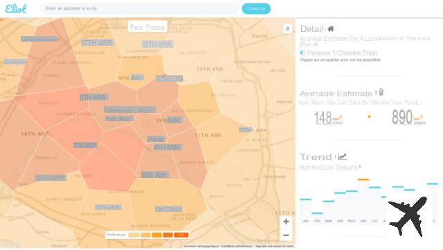Image resolution: width=443 pixels, height=250 pixels.
Task: Click the large airplane icon
Action: 408,216
